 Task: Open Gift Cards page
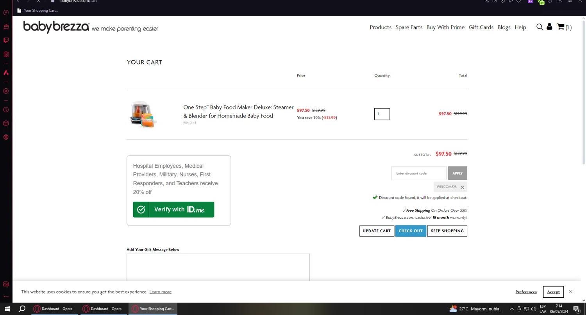(481, 27)
